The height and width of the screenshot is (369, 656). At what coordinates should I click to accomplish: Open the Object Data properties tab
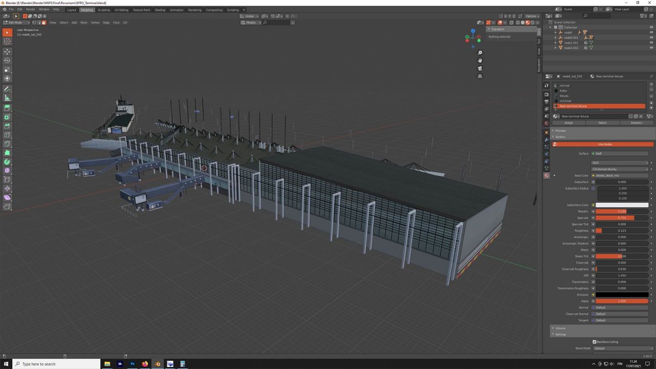click(546, 168)
